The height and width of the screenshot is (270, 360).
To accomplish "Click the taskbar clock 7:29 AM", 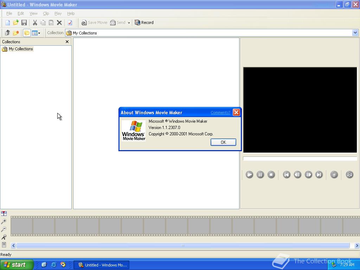I will (x=347, y=265).
